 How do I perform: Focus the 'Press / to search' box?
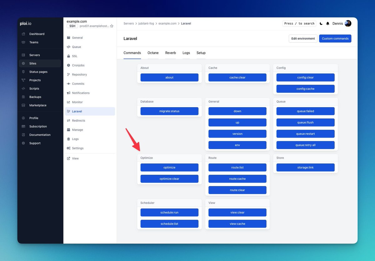tap(299, 23)
